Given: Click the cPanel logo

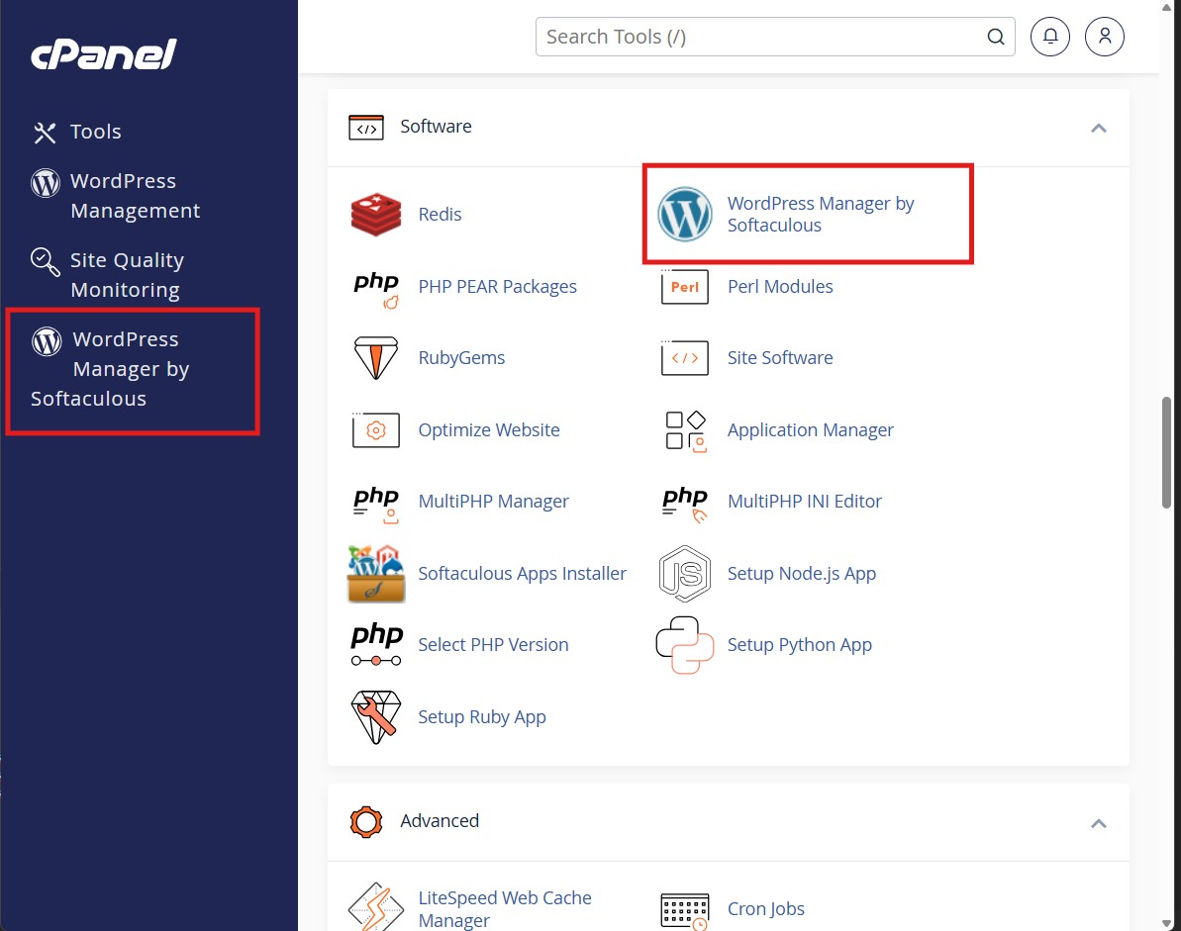Looking at the screenshot, I should pos(104,54).
